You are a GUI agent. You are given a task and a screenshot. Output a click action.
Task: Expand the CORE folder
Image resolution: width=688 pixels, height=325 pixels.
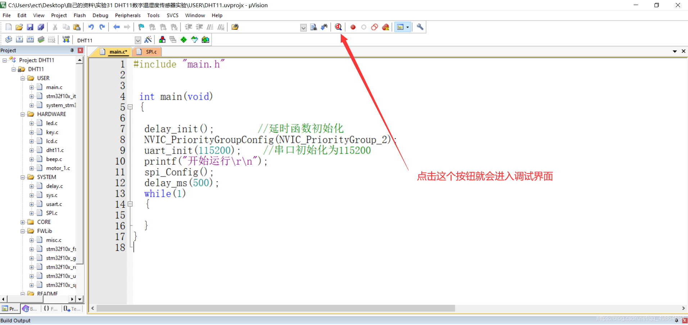(x=23, y=222)
